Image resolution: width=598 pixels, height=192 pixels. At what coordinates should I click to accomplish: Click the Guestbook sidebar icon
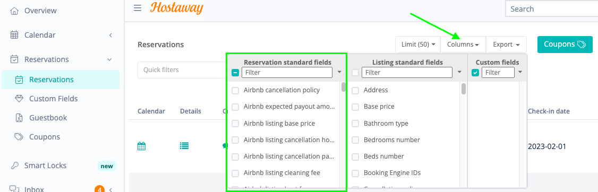coord(19,118)
